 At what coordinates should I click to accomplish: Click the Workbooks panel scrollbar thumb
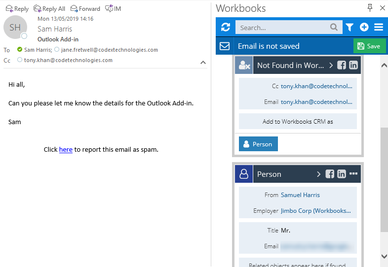point(384,179)
